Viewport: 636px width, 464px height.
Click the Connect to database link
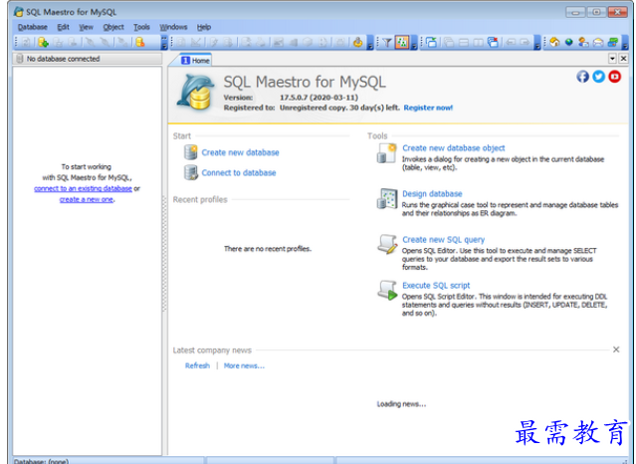[x=239, y=173]
